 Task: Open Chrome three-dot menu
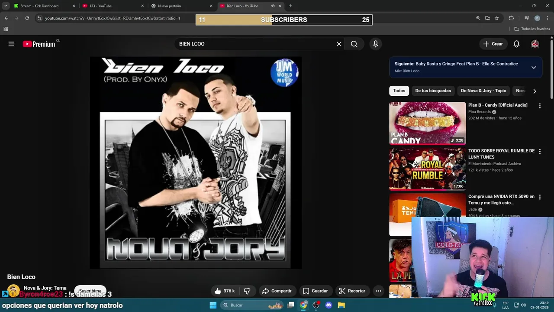point(548,18)
